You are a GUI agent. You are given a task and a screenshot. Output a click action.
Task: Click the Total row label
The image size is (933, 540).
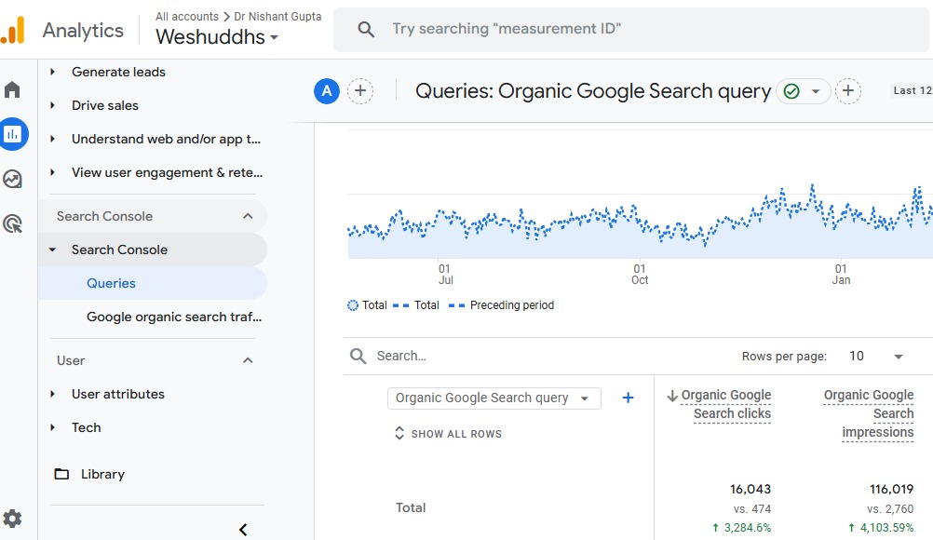411,508
